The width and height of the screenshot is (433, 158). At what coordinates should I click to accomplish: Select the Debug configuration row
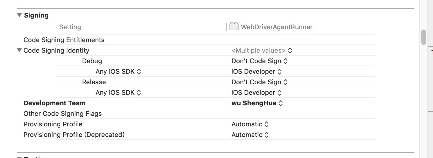tap(215, 61)
